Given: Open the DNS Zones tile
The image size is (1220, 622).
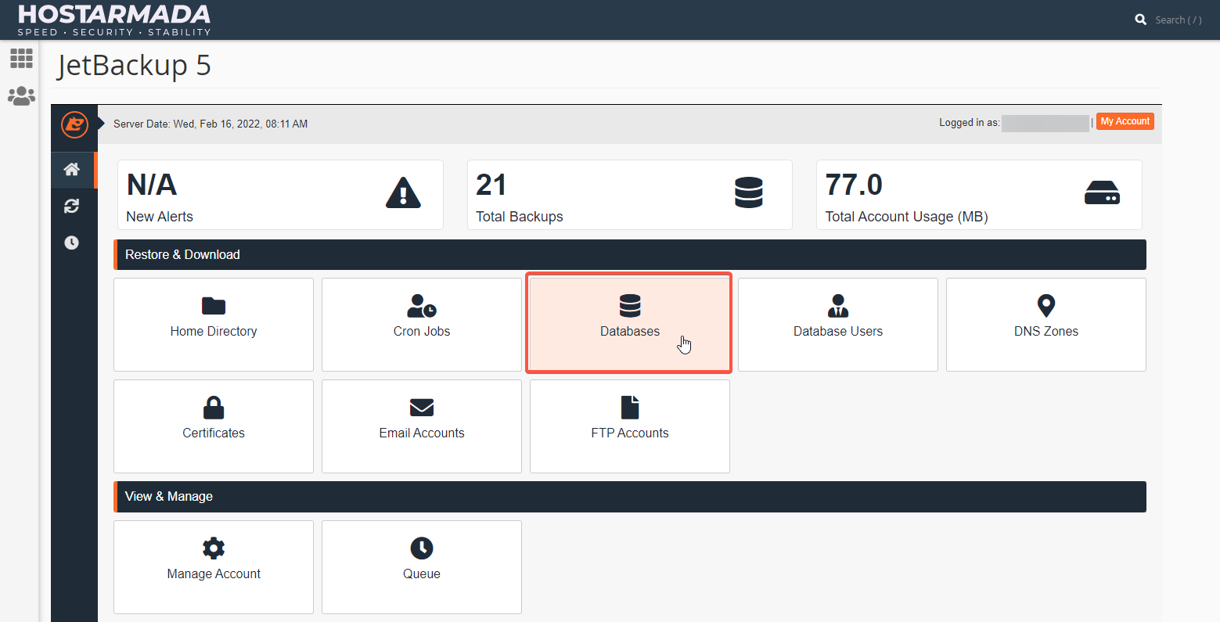Looking at the screenshot, I should pyautogui.click(x=1045, y=324).
